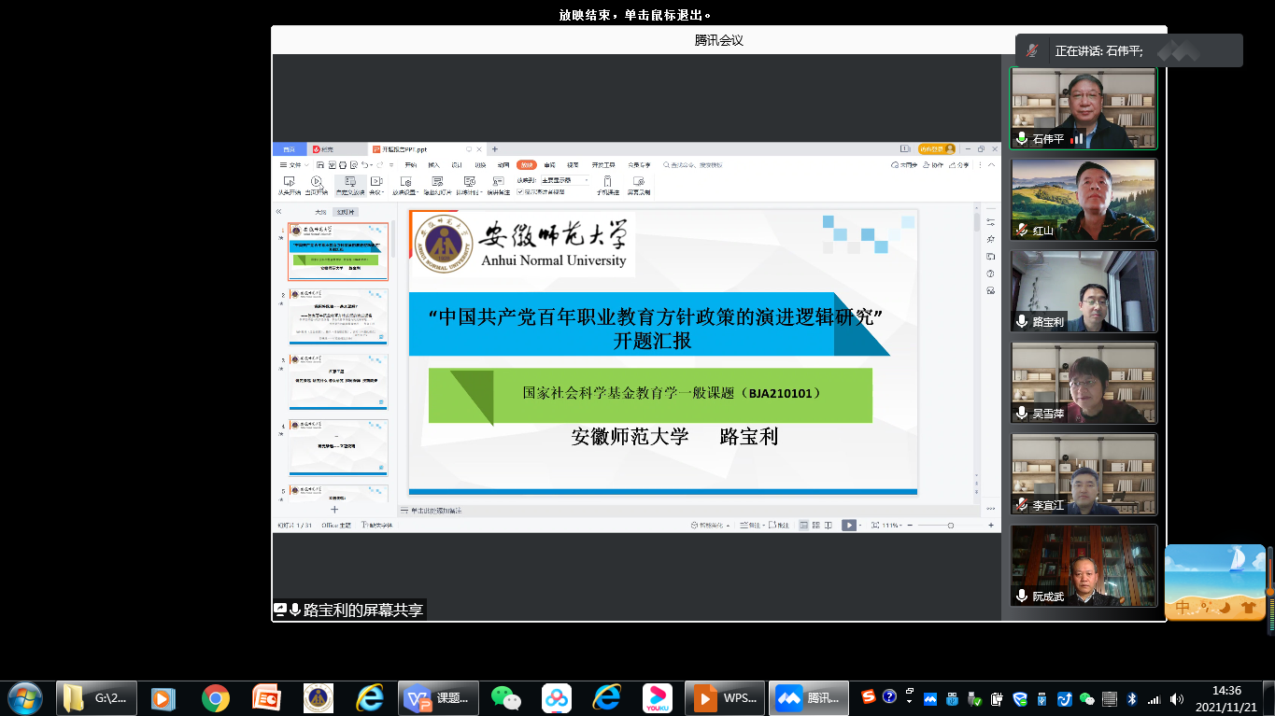The width and height of the screenshot is (1275, 716).
Task: Toggle microphone icon on 石伟平 video tile
Action: pyautogui.click(x=1022, y=138)
